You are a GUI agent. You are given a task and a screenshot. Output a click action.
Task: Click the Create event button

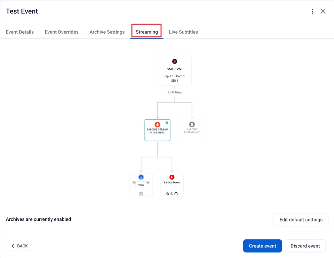[x=262, y=246]
